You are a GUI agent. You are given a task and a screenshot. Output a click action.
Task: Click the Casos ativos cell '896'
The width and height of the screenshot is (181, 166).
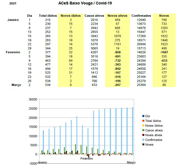(x=94, y=77)
